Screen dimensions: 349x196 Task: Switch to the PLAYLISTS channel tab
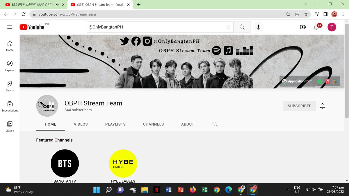pos(115,124)
